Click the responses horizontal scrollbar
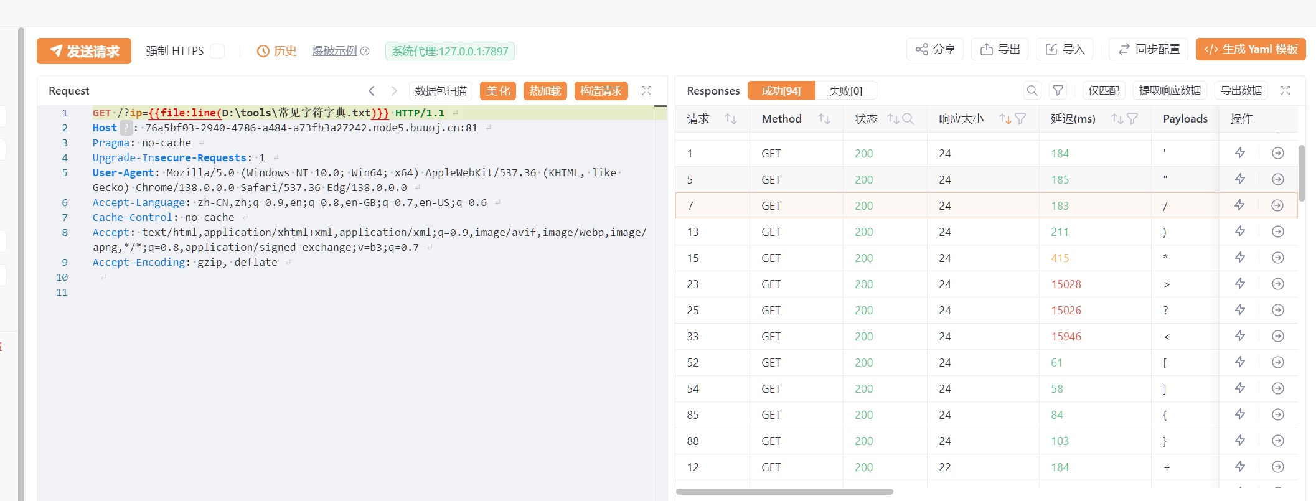1316x501 pixels. click(784, 492)
